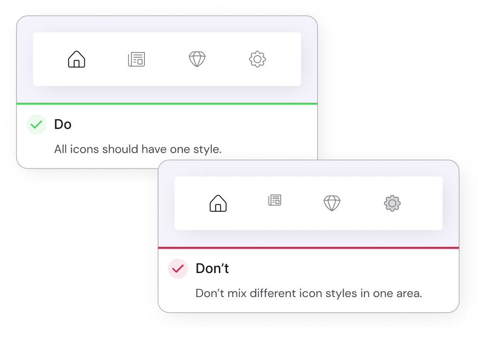Click the "Don't" heading

click(212, 268)
